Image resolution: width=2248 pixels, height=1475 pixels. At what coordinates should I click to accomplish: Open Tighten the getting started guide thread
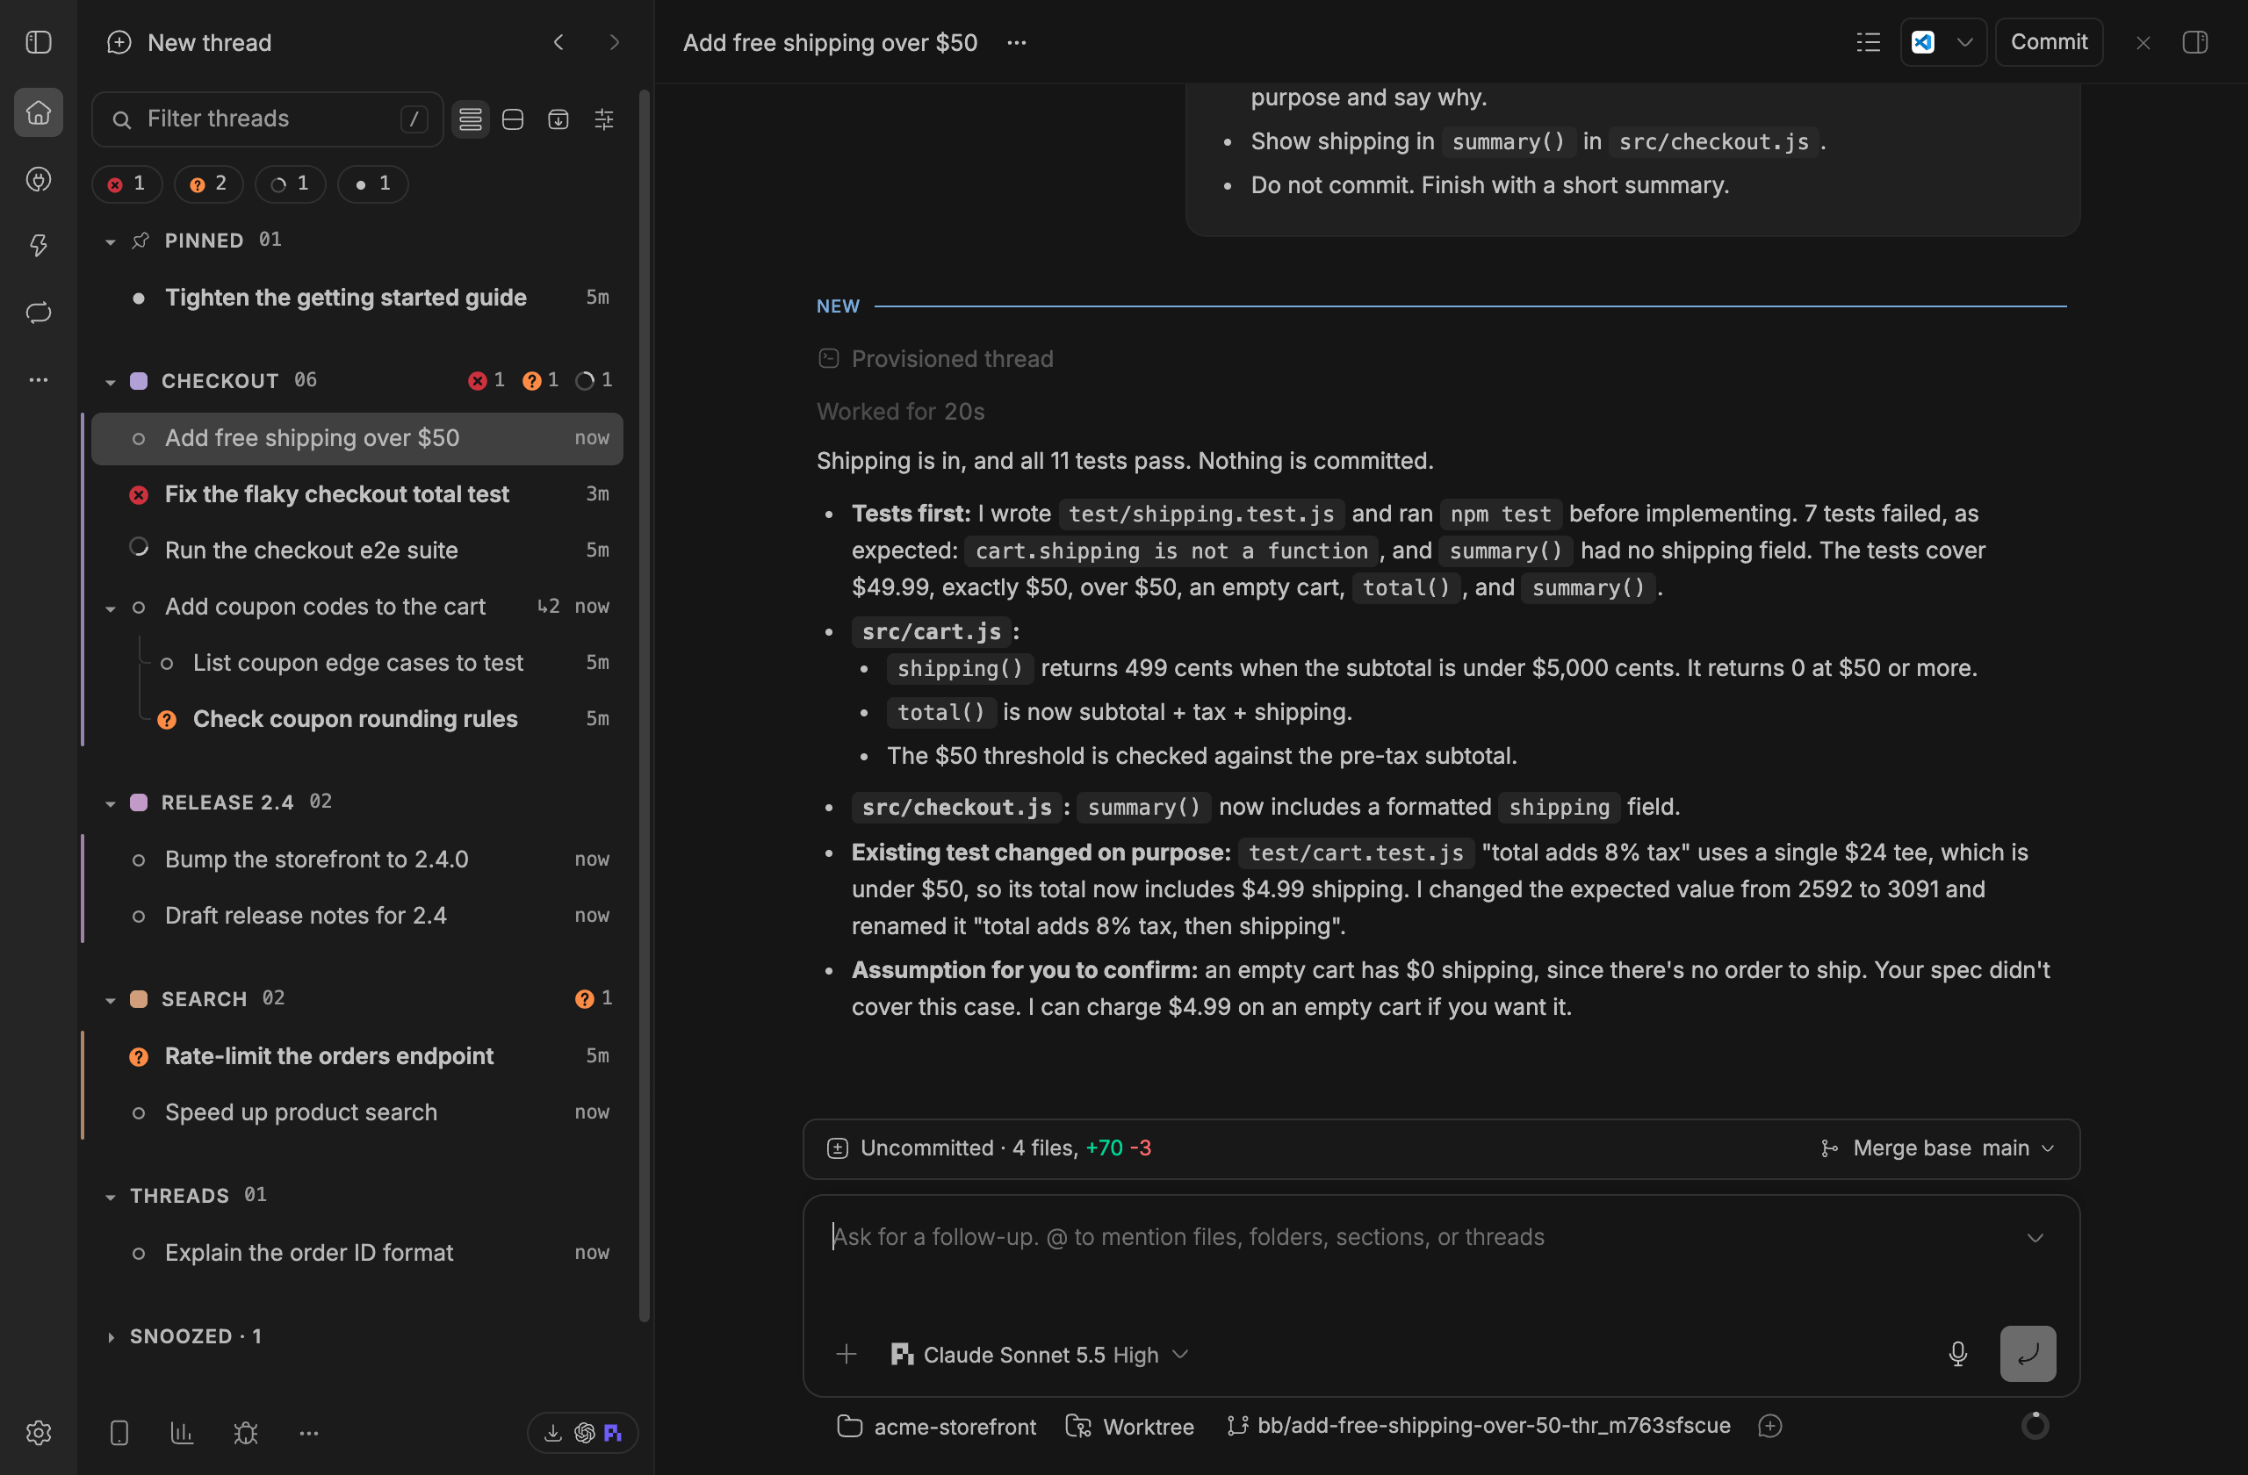(x=357, y=298)
